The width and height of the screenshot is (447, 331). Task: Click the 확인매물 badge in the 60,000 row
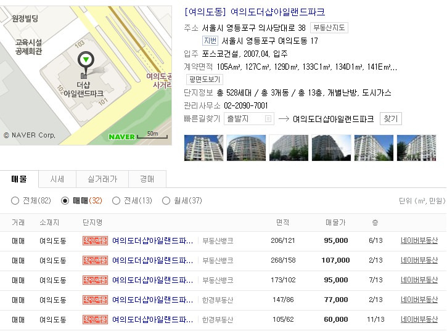click(95, 319)
